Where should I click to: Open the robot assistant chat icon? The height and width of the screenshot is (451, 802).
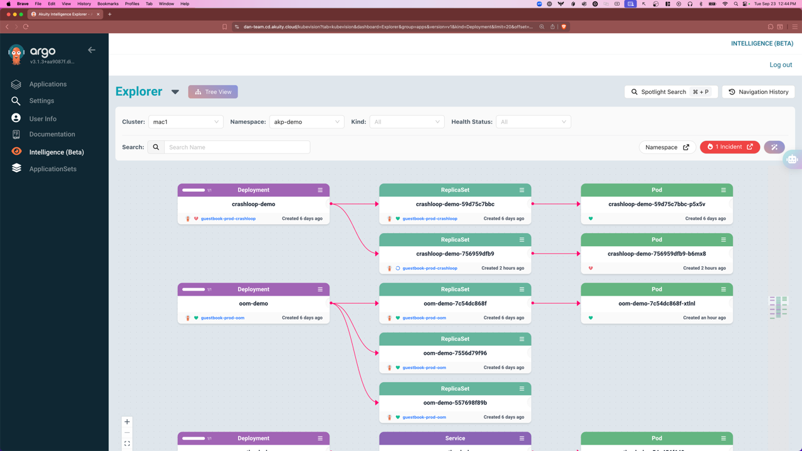pyautogui.click(x=792, y=159)
